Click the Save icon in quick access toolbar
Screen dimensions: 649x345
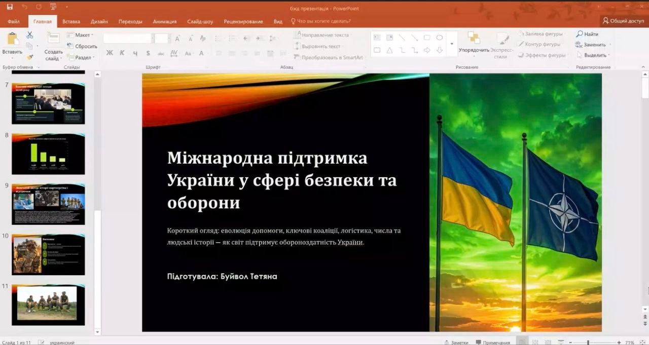tap(10, 7)
